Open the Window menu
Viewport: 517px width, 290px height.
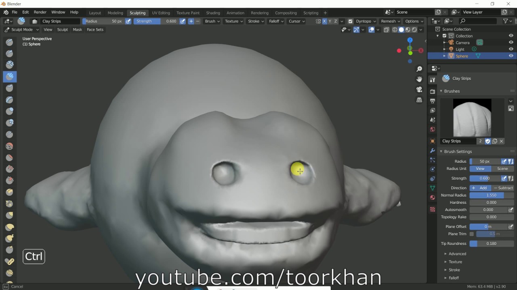point(58,12)
